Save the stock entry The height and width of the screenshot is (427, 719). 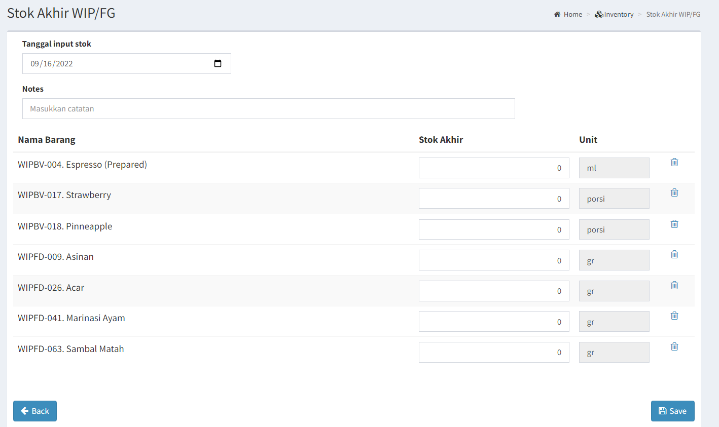click(x=672, y=411)
